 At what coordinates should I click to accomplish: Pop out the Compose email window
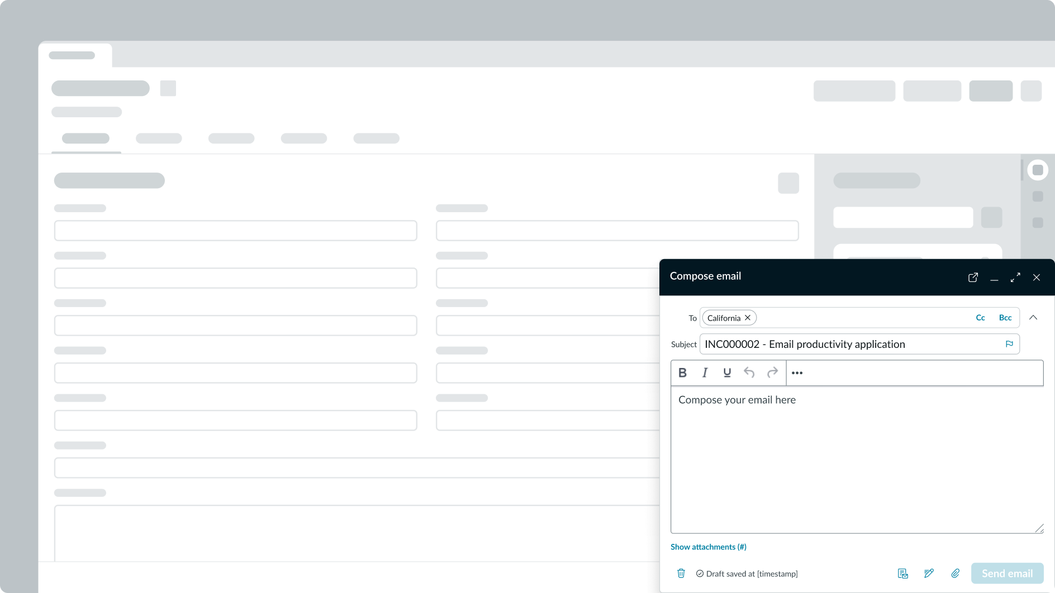973,278
